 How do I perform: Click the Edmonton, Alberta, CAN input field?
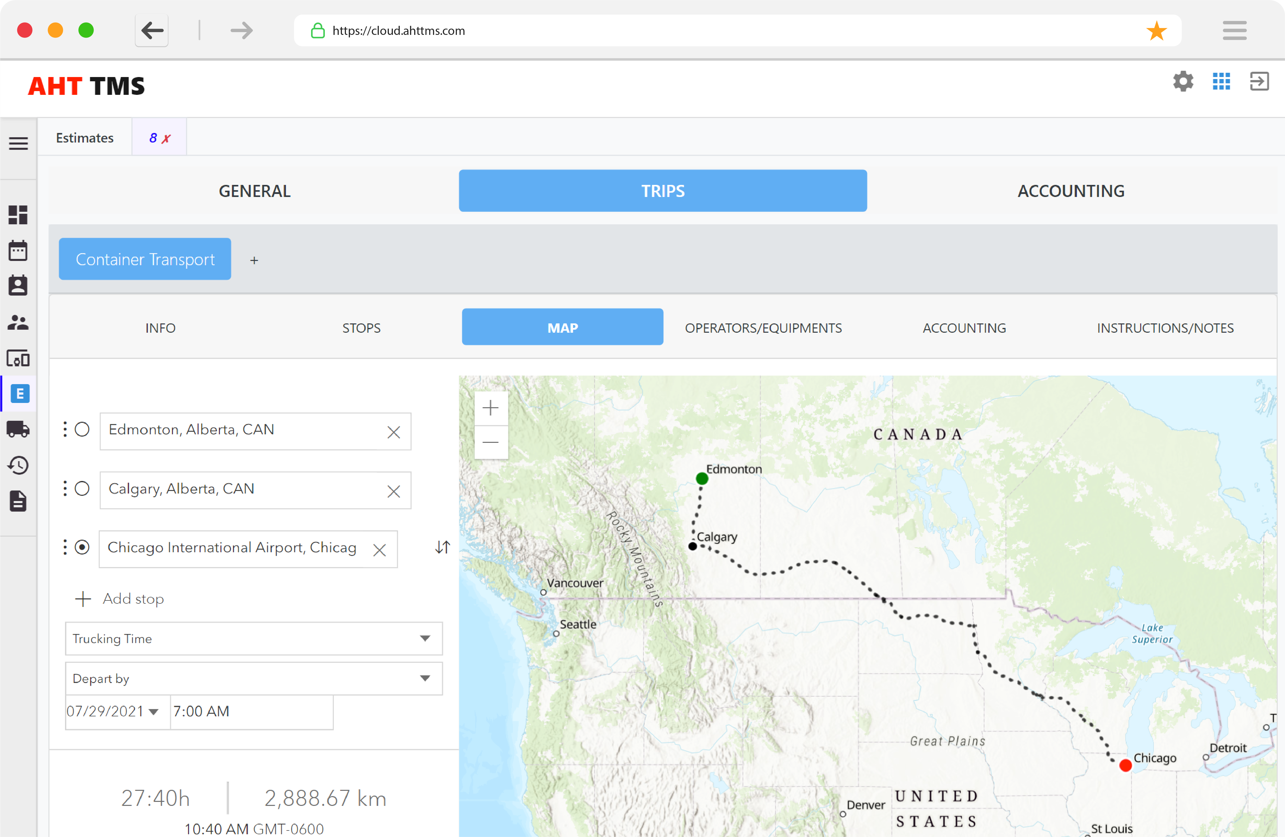(255, 431)
